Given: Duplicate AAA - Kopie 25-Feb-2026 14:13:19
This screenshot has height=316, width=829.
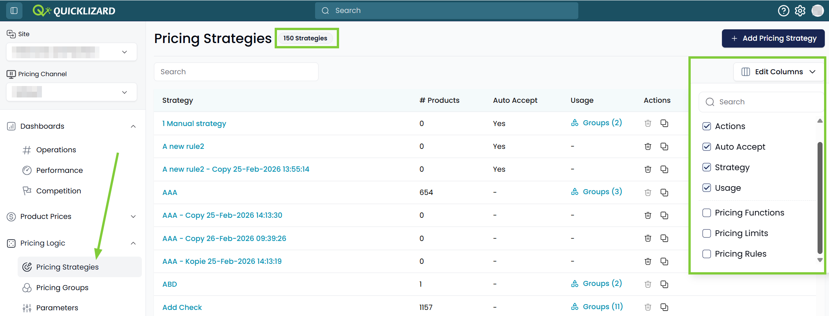Looking at the screenshot, I should click(664, 262).
